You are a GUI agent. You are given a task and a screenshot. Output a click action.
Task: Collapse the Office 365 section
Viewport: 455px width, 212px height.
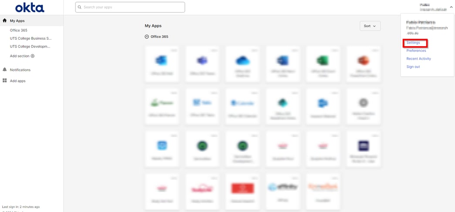(x=147, y=37)
